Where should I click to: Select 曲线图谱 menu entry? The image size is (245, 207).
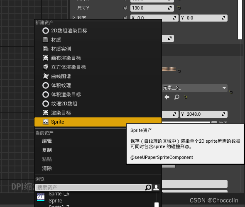point(98,76)
